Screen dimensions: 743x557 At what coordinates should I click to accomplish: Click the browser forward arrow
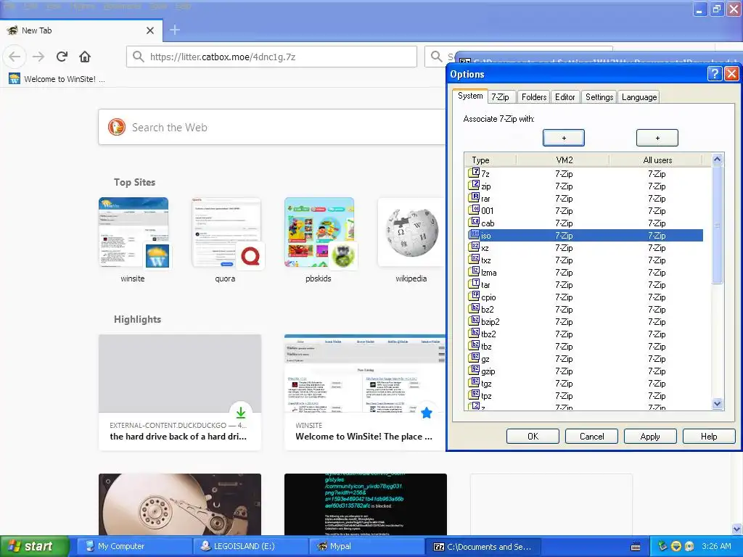[38, 57]
